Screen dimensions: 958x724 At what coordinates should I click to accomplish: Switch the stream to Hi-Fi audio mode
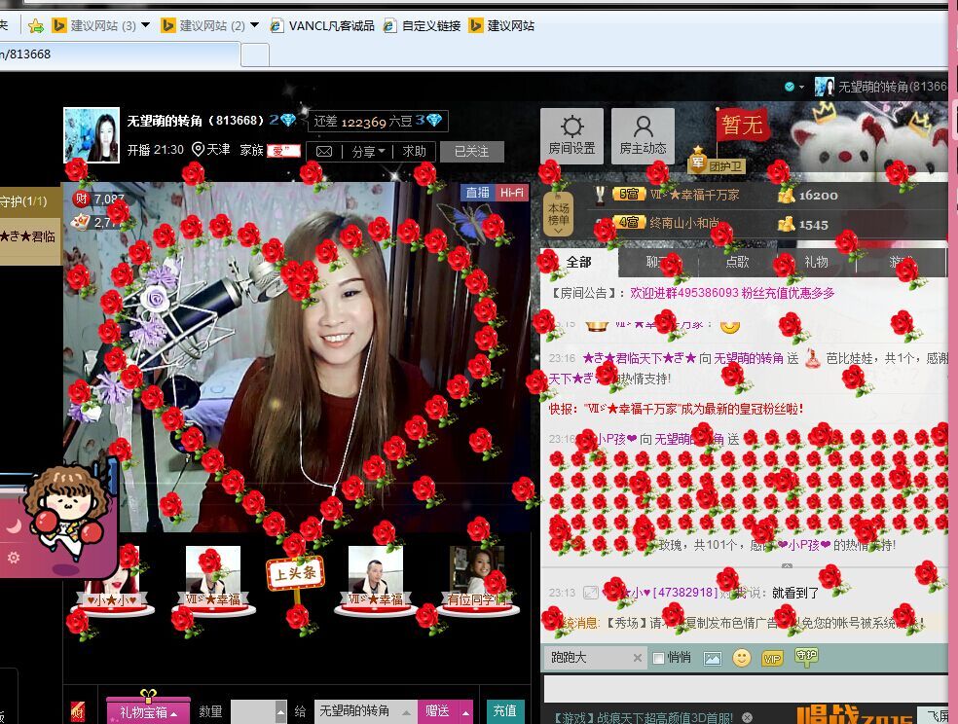point(511,193)
